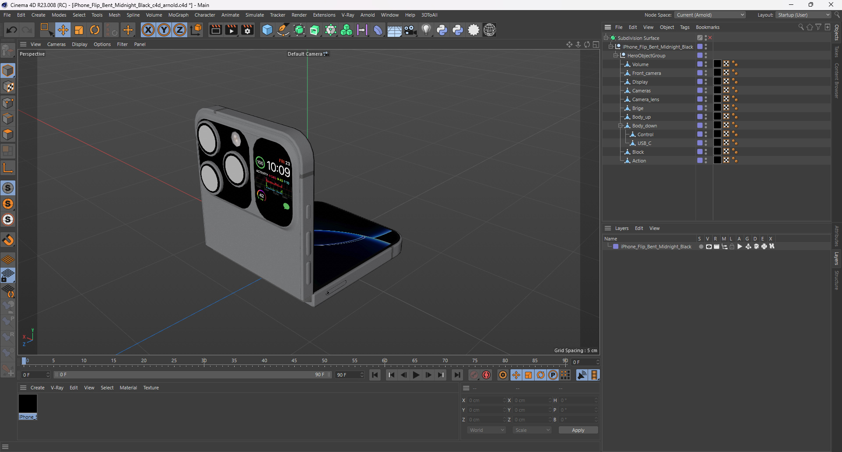
Task: Click the Light bulb icon
Action: (x=426, y=30)
